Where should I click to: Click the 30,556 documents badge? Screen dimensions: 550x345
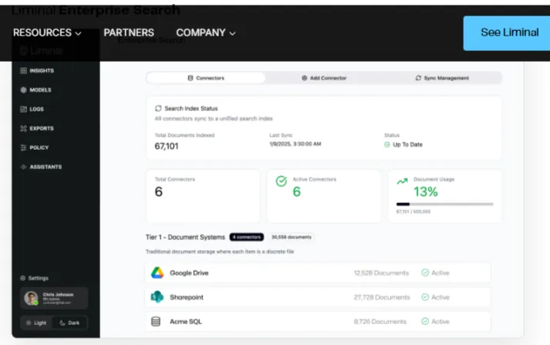291,237
